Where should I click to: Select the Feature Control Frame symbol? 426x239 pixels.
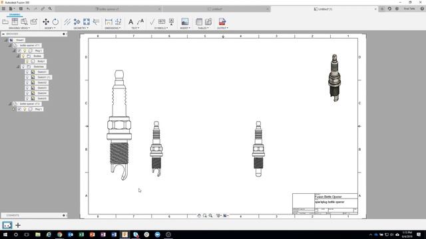pyautogui.click(x=162, y=21)
